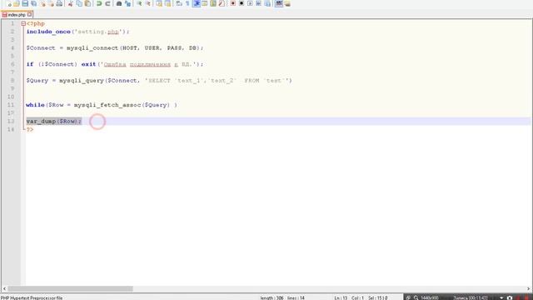Click the horizontal scrollbar thumb
The image size is (533, 300).
coord(70,288)
